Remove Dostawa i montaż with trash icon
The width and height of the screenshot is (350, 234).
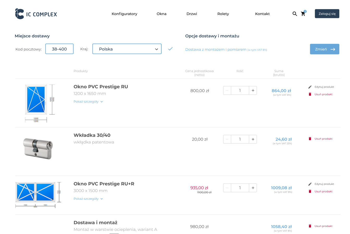point(310,226)
